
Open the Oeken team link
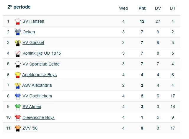click(x=29, y=32)
